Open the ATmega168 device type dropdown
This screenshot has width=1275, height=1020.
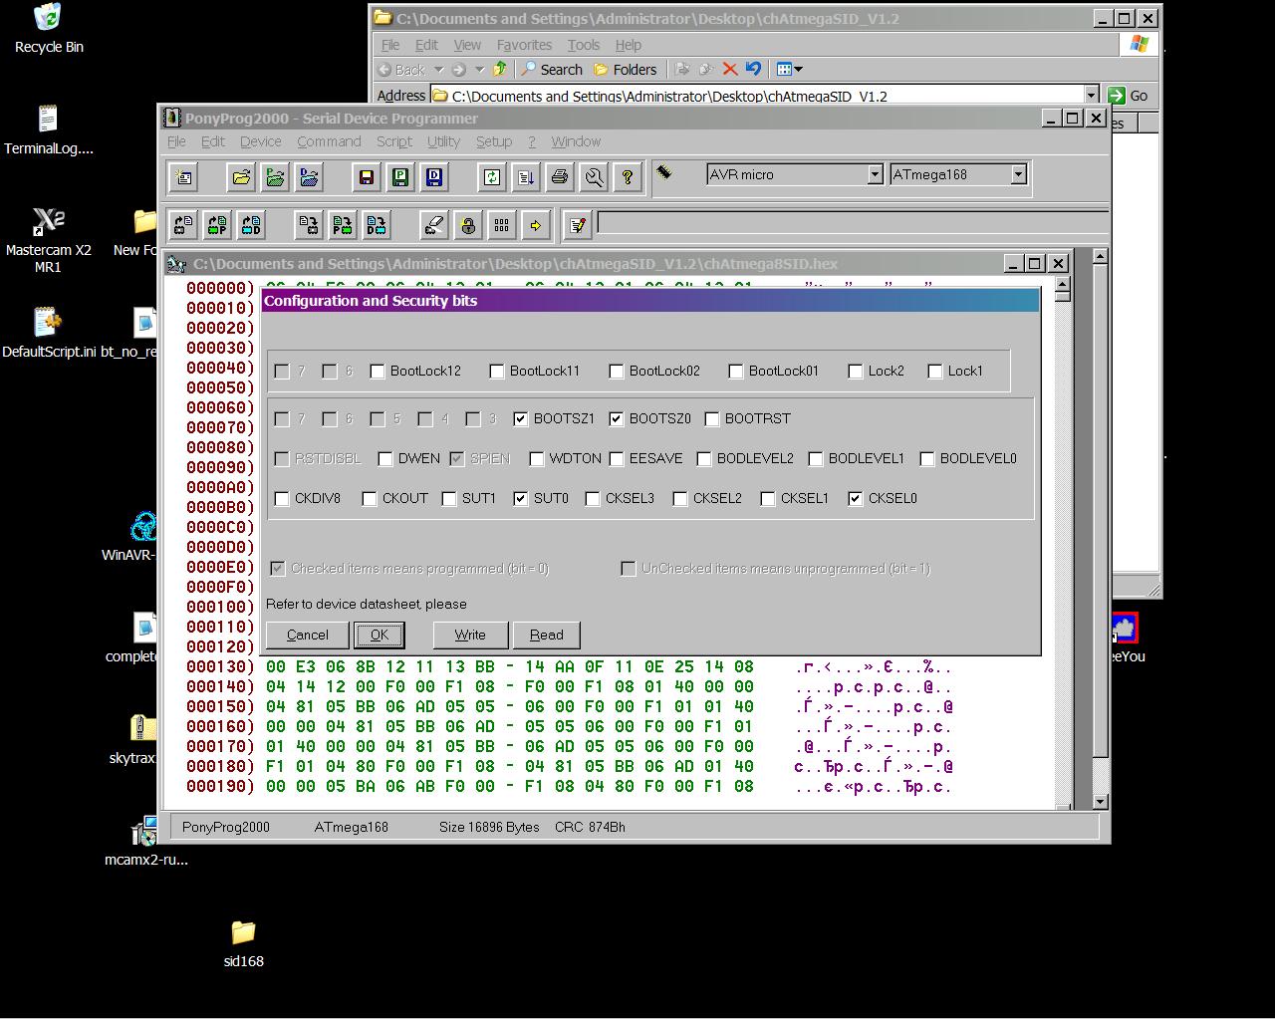point(1018,174)
